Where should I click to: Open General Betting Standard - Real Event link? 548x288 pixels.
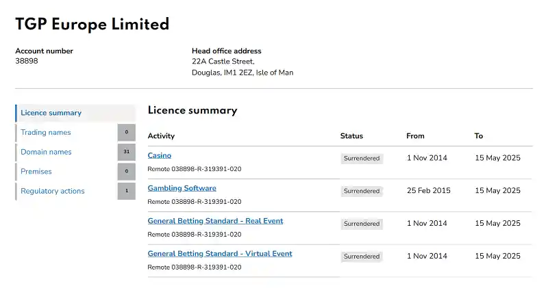(x=215, y=221)
